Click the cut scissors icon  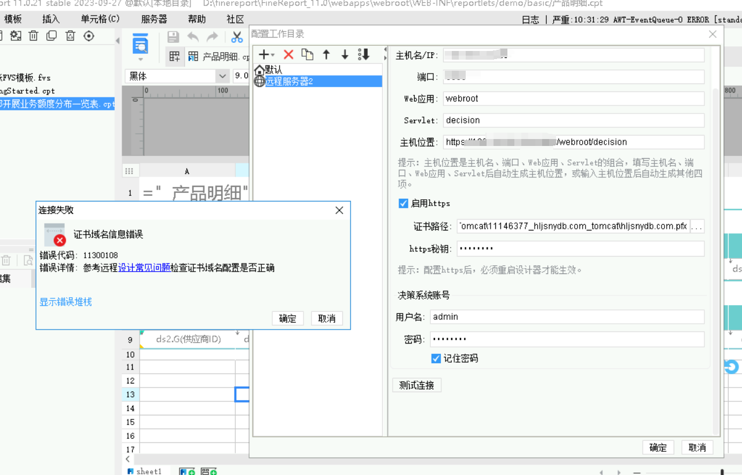click(x=237, y=37)
